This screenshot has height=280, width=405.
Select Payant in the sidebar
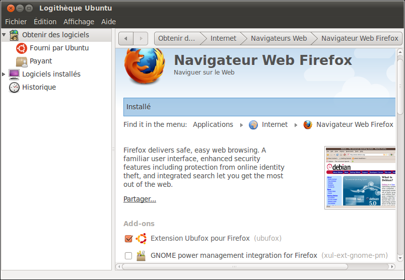(x=41, y=61)
